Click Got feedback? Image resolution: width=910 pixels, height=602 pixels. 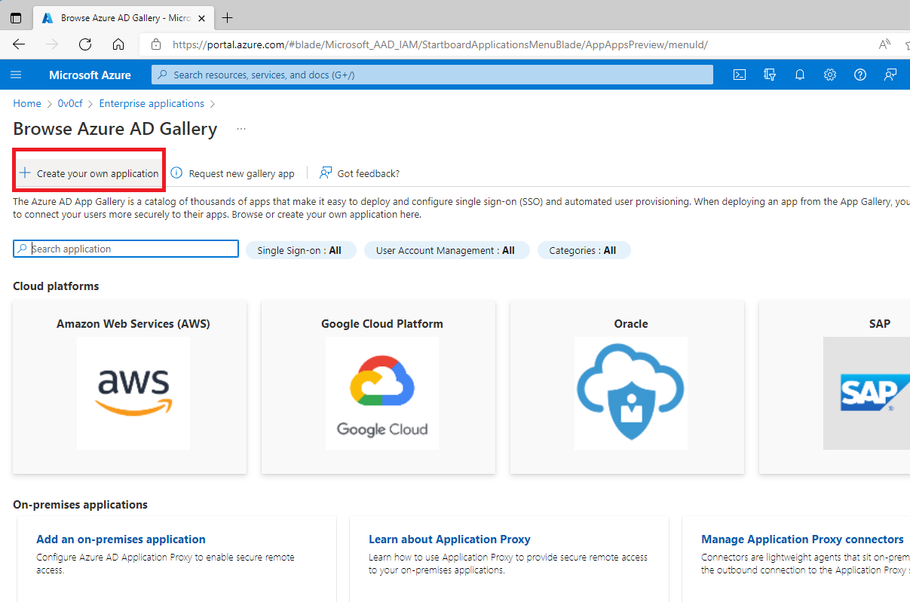[360, 173]
